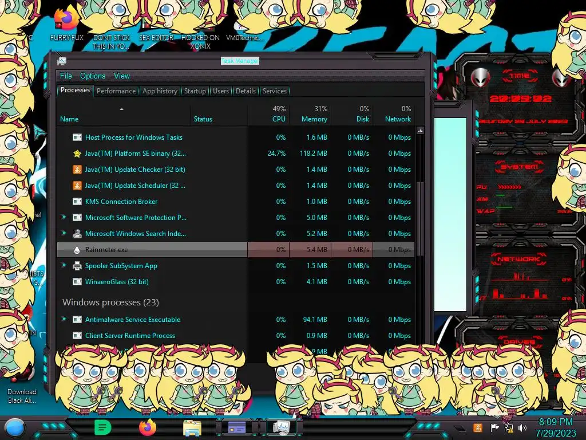Switch to the App history tab
The image size is (586, 440).
pos(160,91)
